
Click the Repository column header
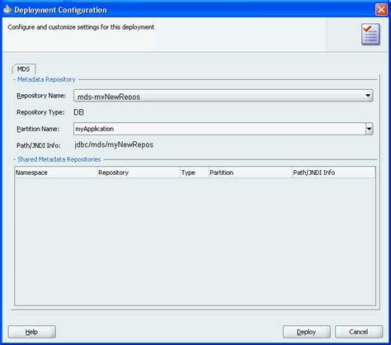tap(139, 172)
